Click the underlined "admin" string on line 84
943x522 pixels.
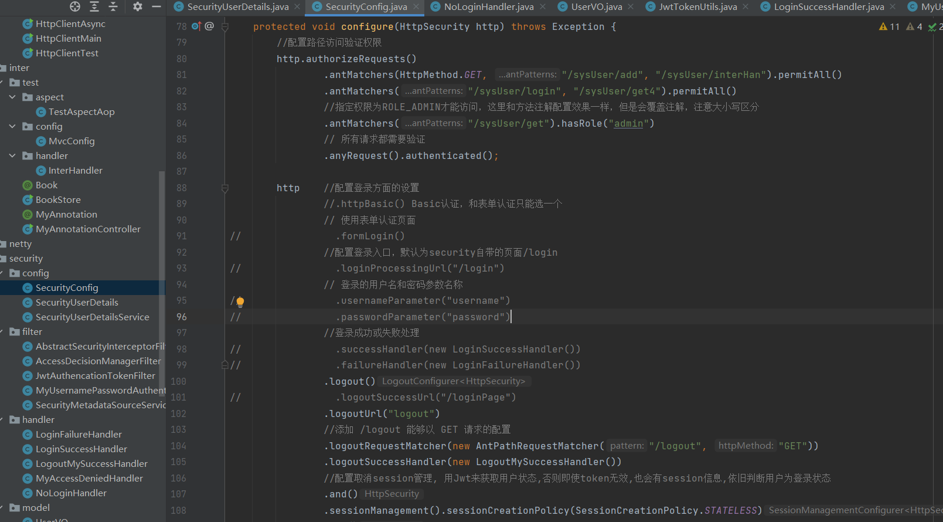click(628, 124)
